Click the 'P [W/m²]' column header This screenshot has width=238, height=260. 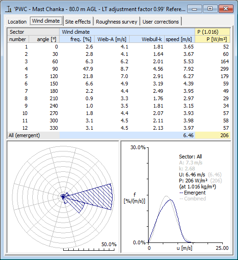click(x=213, y=39)
